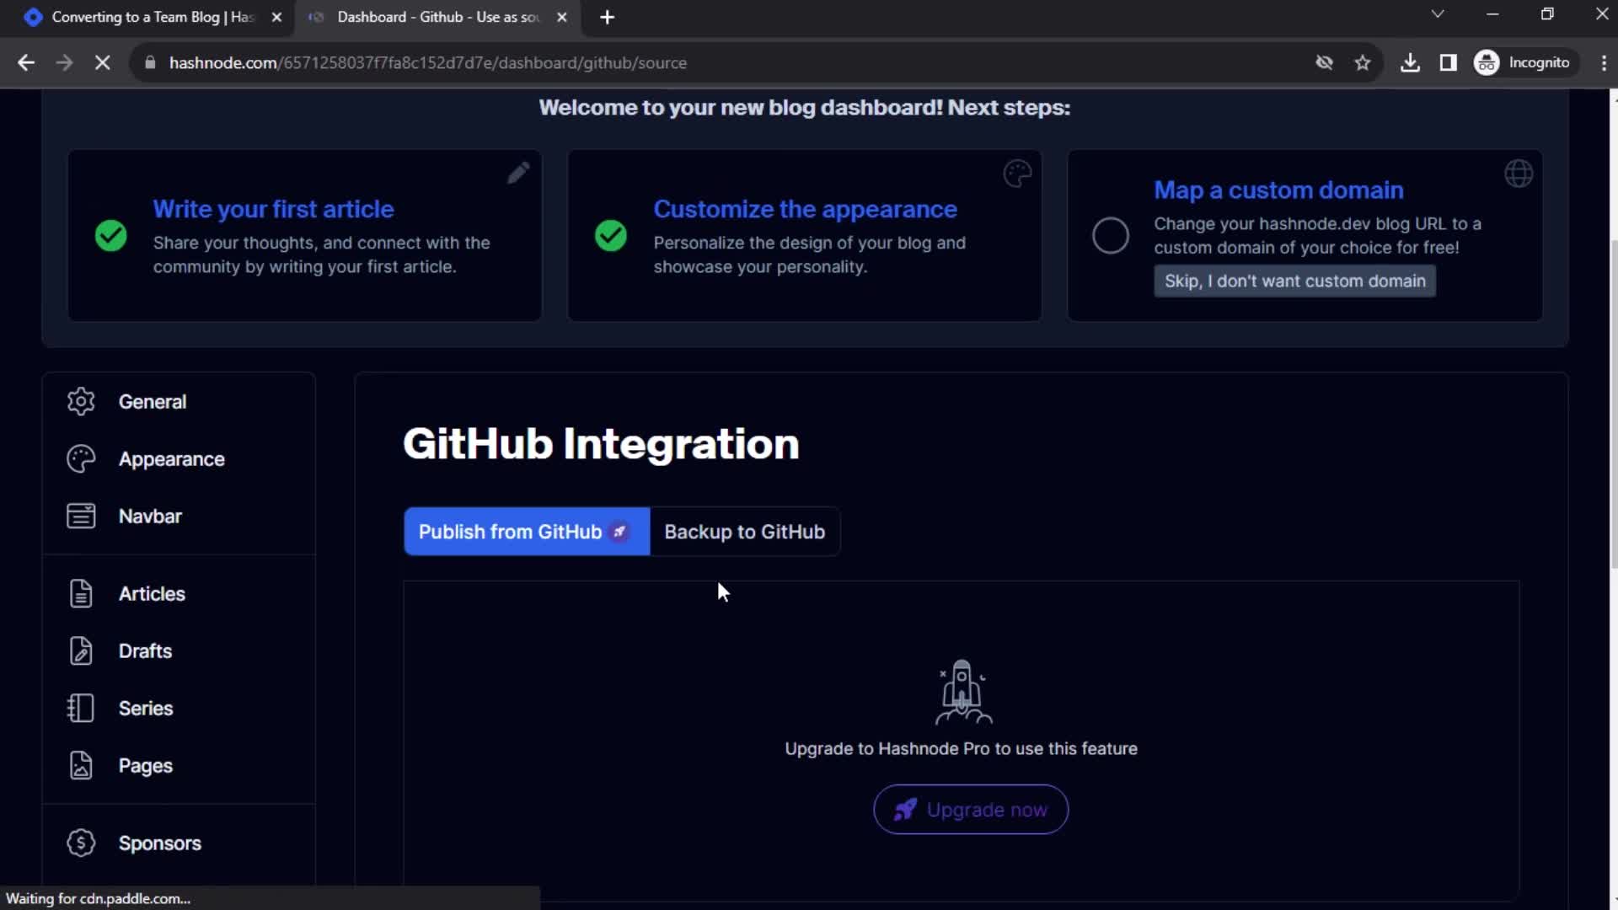Click the Upgrade now button
The width and height of the screenshot is (1618, 910).
click(x=970, y=809)
